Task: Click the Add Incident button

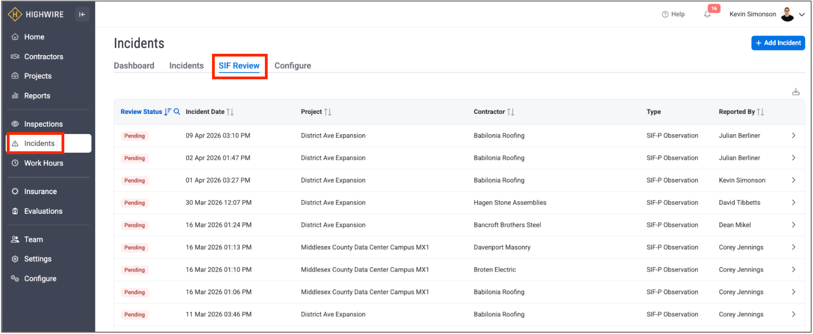Action: click(x=778, y=43)
